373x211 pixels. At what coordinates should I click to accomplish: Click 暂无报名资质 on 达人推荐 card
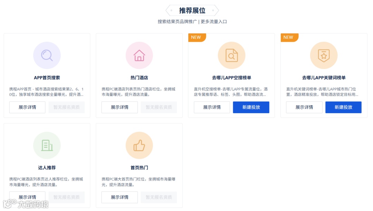67,197
